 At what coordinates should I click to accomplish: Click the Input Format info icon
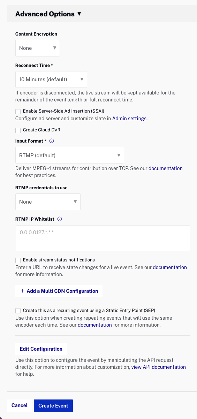click(x=52, y=141)
